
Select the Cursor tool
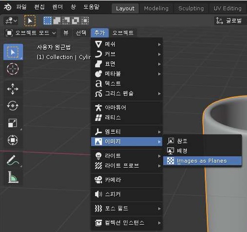13,69
